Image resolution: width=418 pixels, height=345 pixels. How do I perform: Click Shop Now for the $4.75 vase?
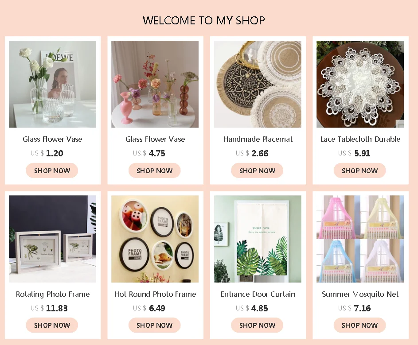coord(155,171)
